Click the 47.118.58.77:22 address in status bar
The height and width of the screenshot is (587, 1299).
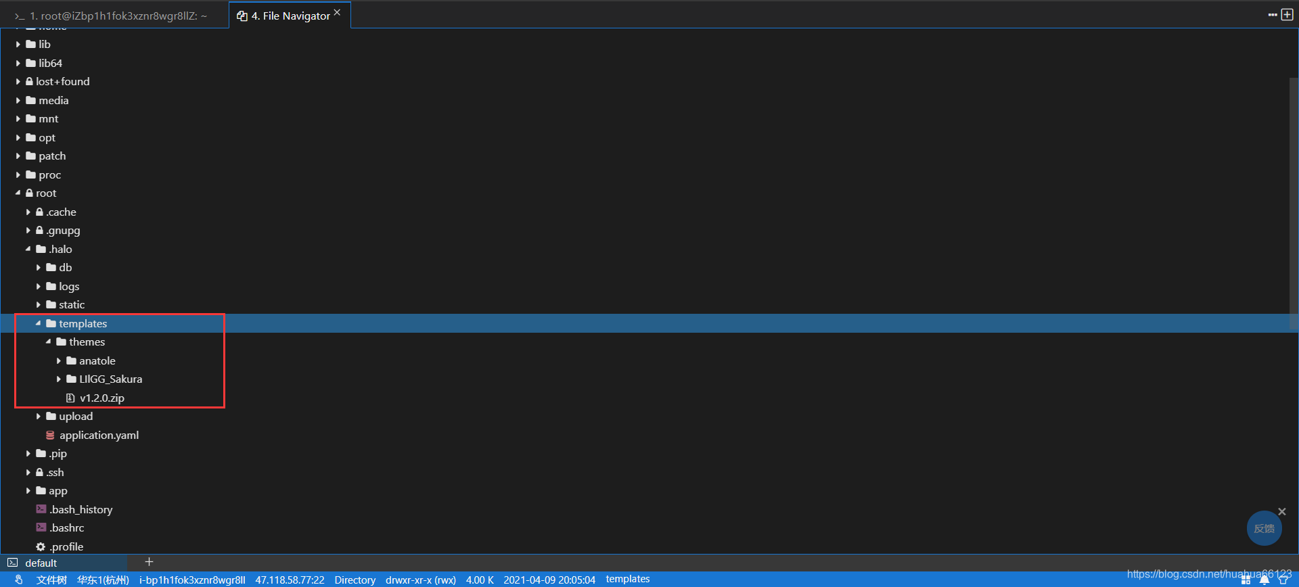pyautogui.click(x=290, y=580)
